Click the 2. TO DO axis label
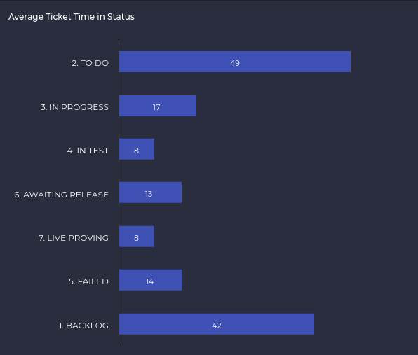This screenshot has width=418, height=355. 90,63
